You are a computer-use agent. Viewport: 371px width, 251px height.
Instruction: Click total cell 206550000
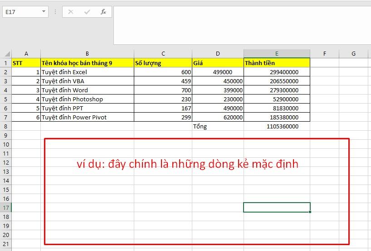coord(277,81)
